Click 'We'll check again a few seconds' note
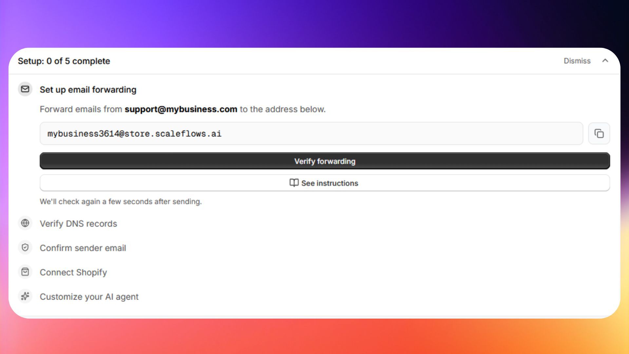The width and height of the screenshot is (629, 354). [x=121, y=202]
